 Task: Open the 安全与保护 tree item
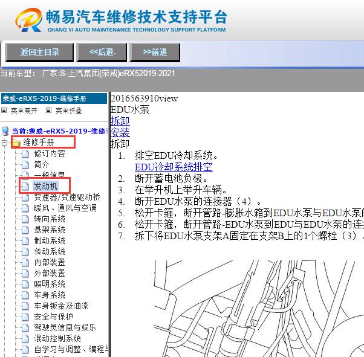coord(53,317)
